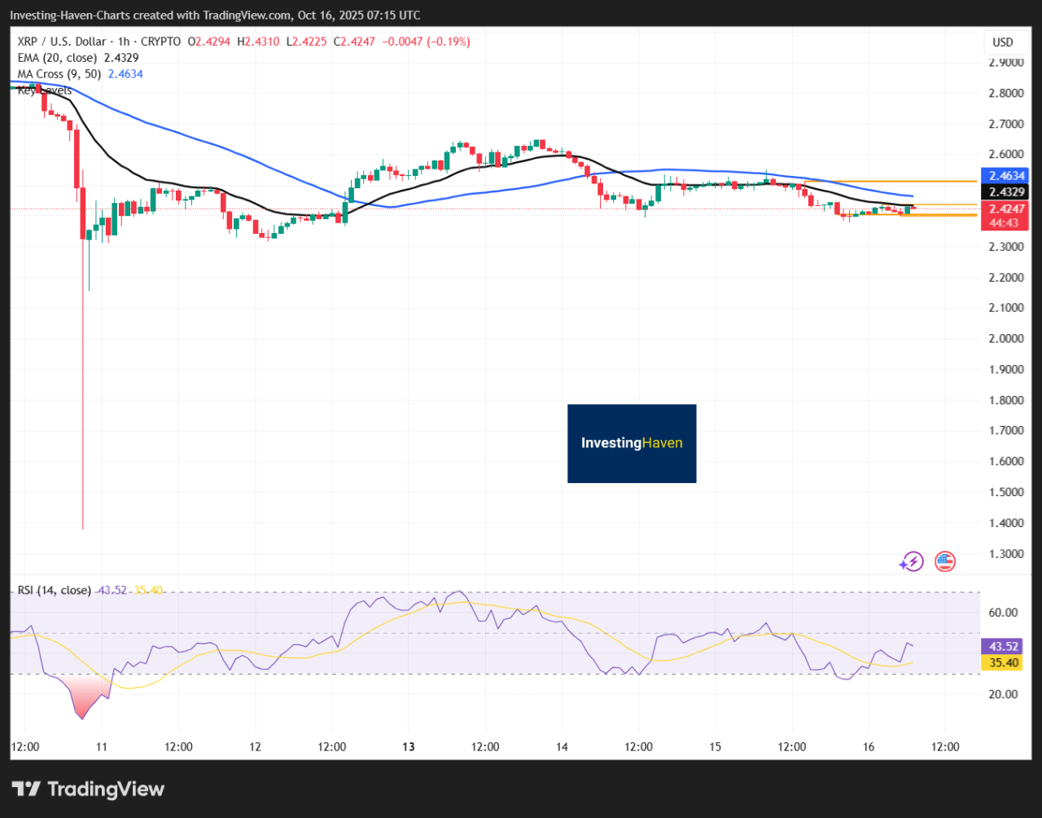1042x818 pixels.
Task: Open the USD currency selector
Action: [1002, 42]
